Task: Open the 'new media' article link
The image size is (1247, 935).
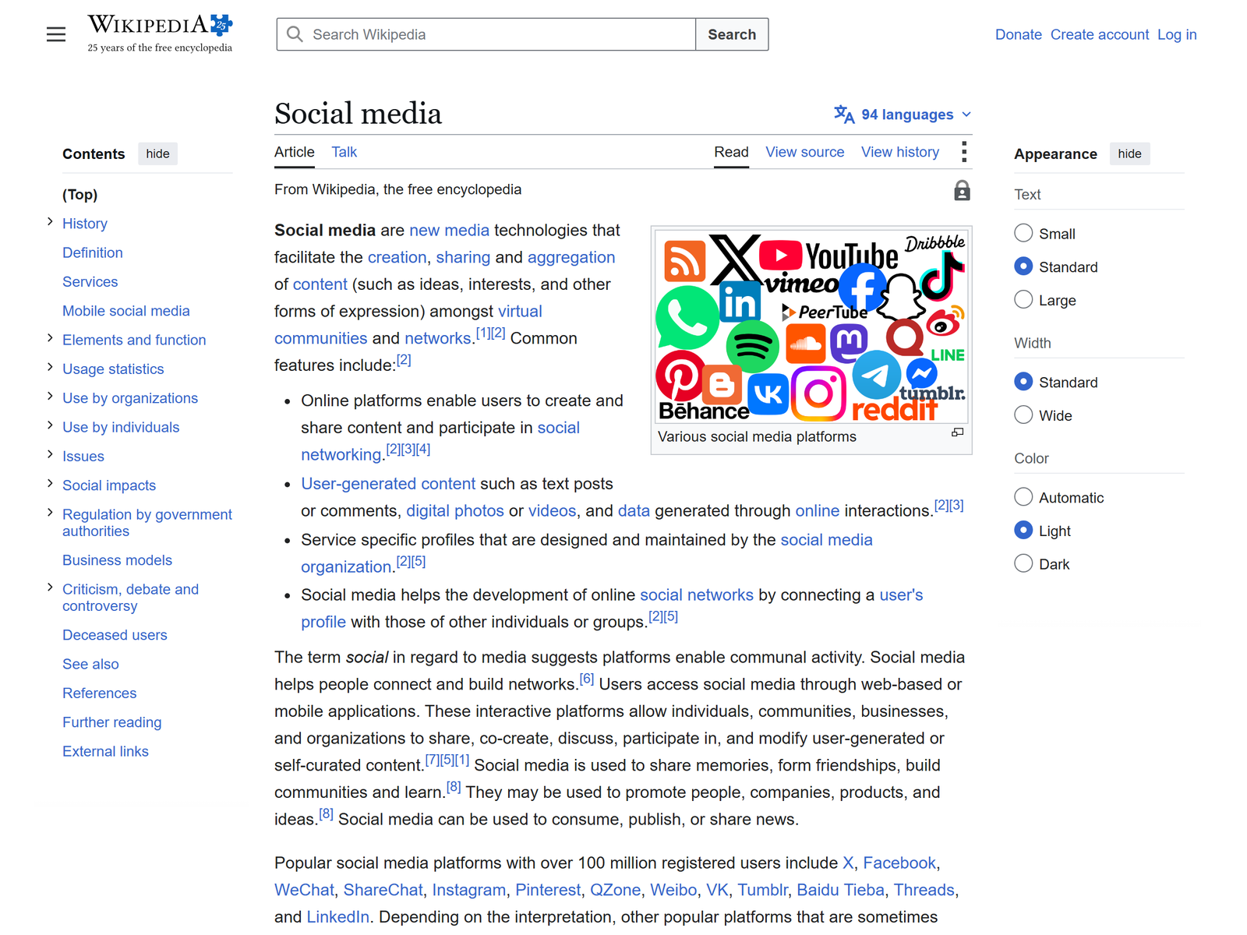Action: [449, 230]
